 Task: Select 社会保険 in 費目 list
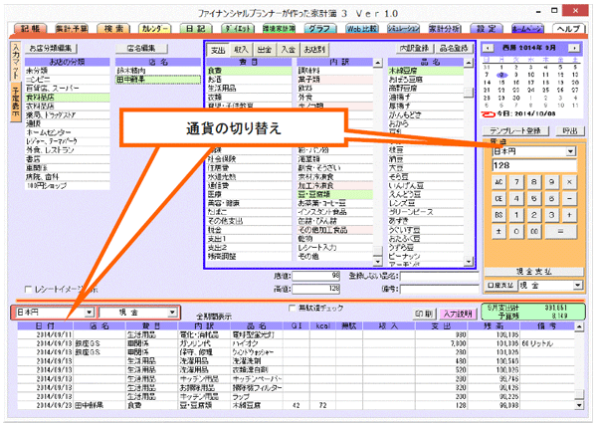tap(249, 159)
